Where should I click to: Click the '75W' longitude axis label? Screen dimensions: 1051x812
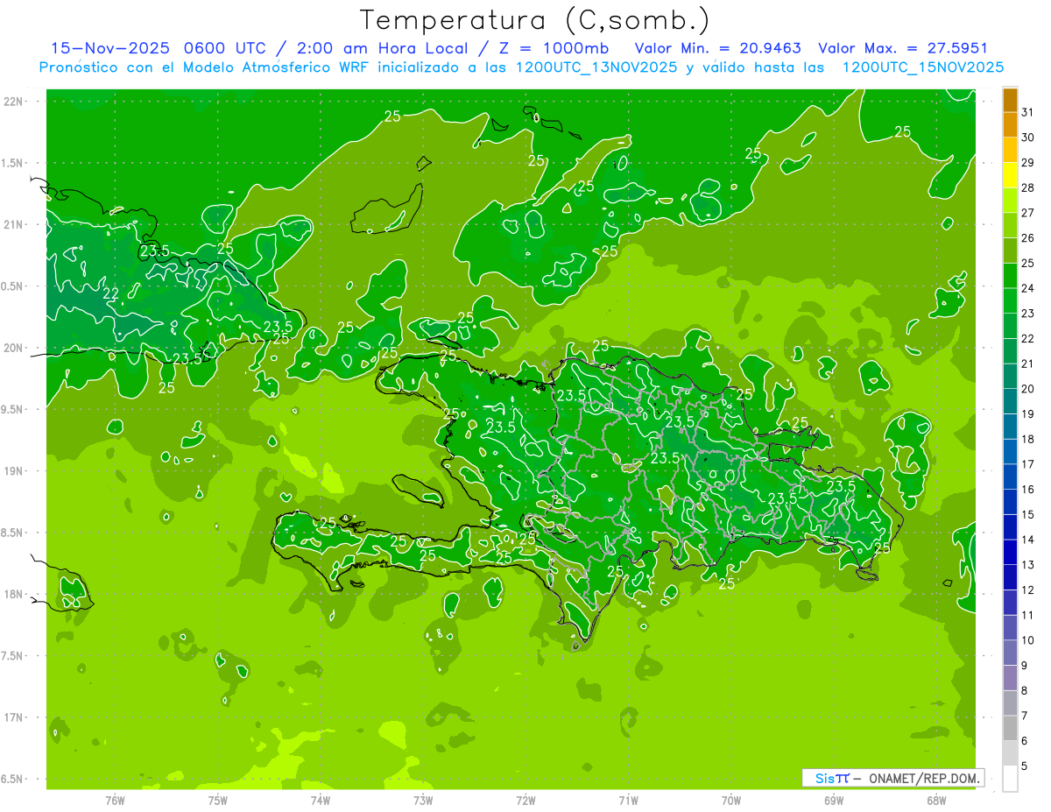(218, 800)
